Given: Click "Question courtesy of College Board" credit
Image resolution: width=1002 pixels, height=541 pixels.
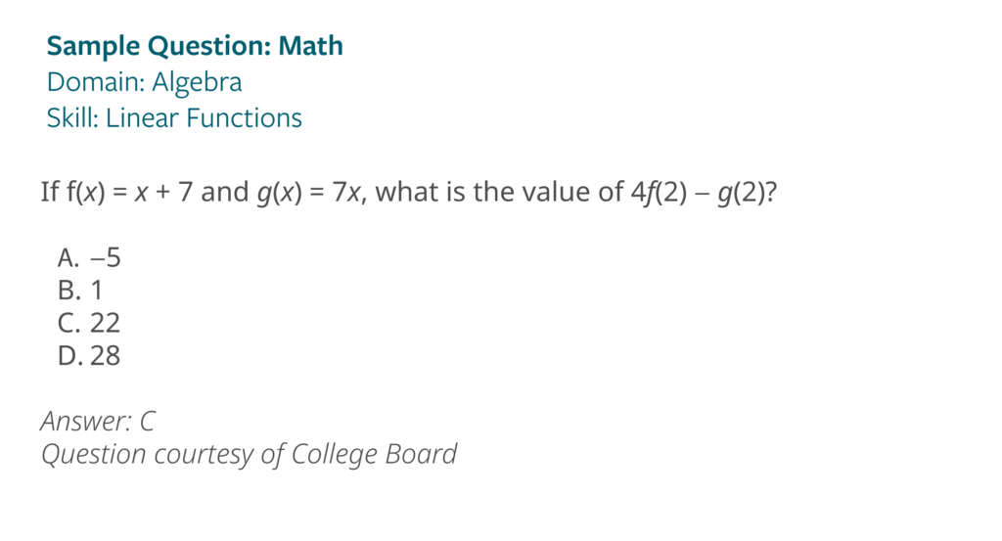Looking at the screenshot, I should pyautogui.click(x=249, y=454).
